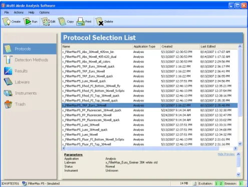Sort the list by Name column header
This screenshot has height=187, width=248.
click(x=97, y=46)
